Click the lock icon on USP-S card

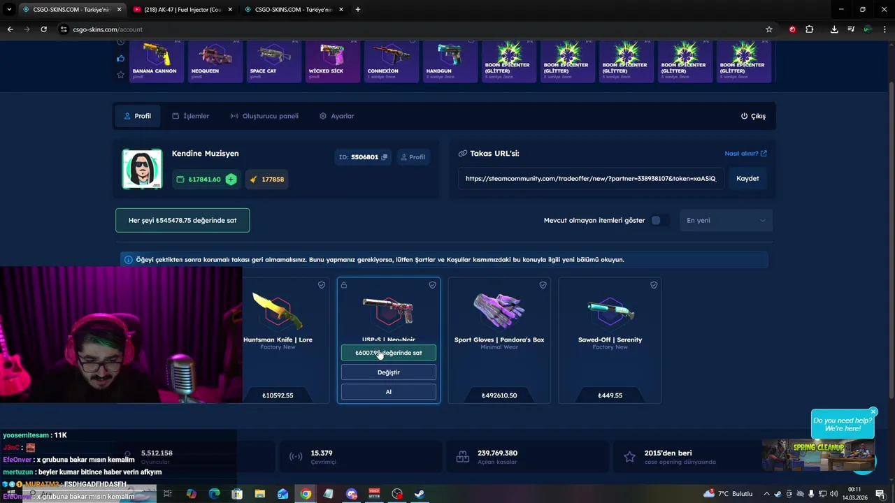pyautogui.click(x=344, y=285)
